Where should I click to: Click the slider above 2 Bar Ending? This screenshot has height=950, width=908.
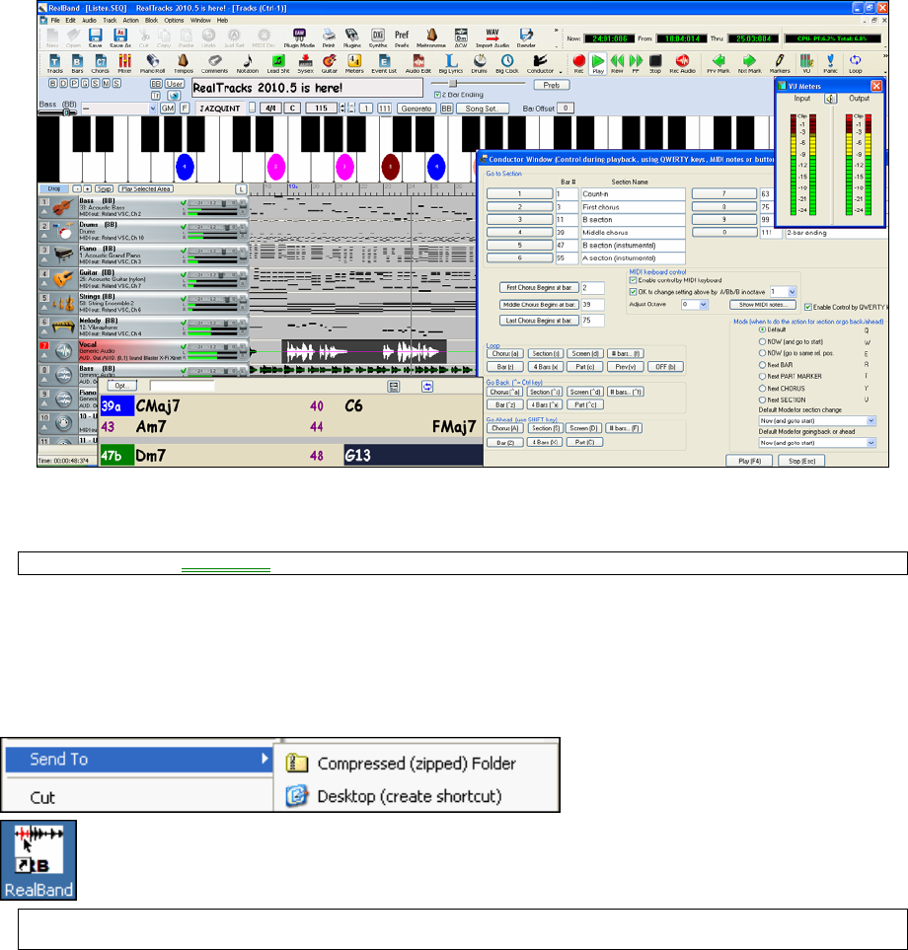click(478, 84)
